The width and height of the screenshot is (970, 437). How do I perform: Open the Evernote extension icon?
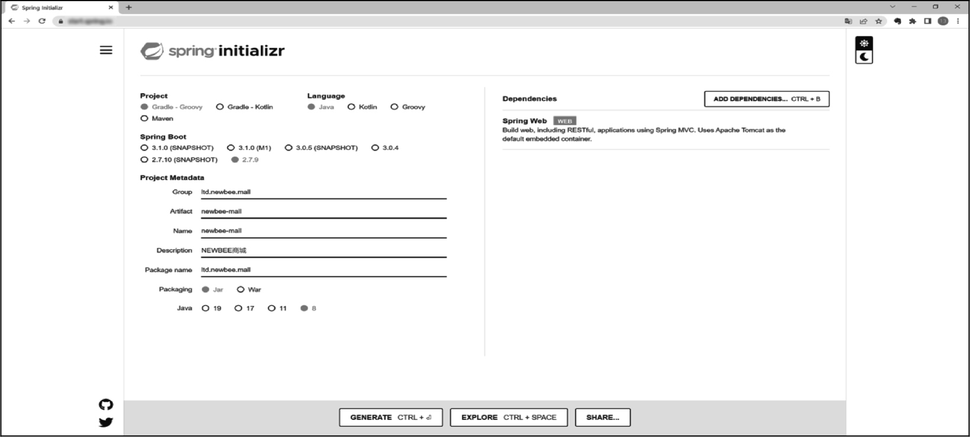click(x=897, y=21)
